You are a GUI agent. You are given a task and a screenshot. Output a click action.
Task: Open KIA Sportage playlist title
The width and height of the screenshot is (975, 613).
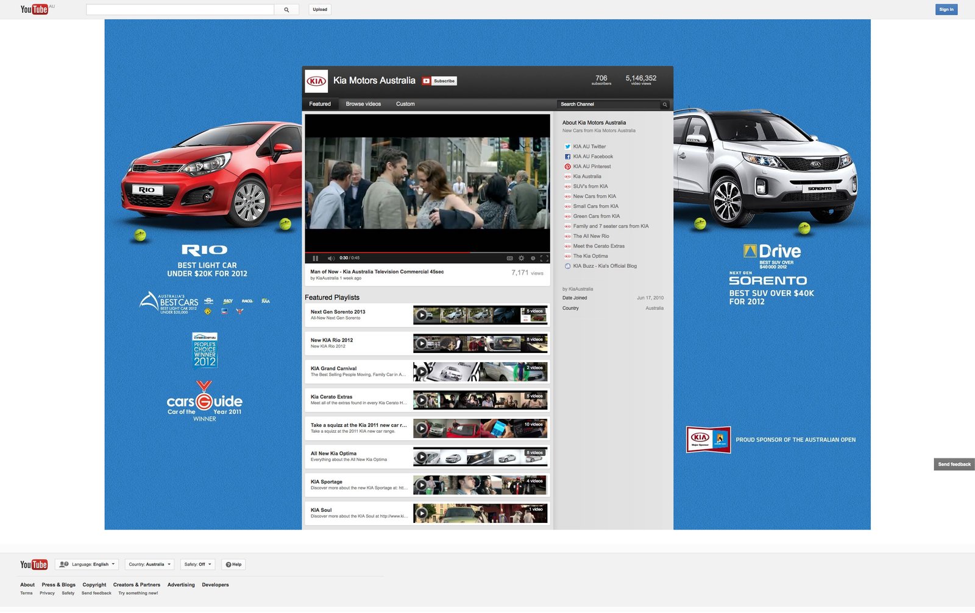(327, 482)
